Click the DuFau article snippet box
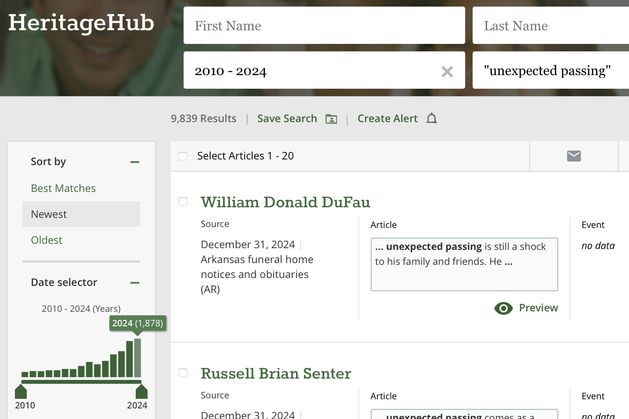The image size is (629, 419). coord(464,264)
